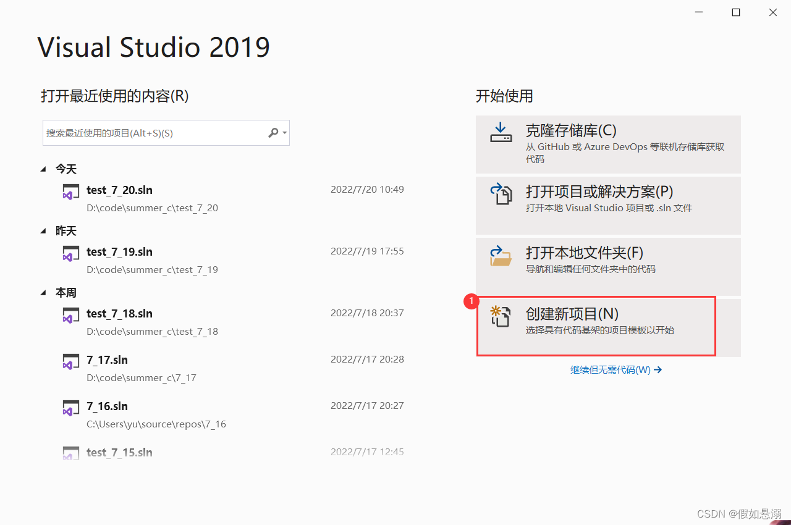The image size is (791, 525).
Task: Click the solution icon next to test_7_20.sln
Action: (71, 191)
